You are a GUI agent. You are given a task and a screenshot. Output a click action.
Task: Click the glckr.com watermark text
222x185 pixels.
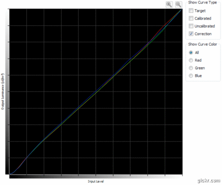(209, 181)
